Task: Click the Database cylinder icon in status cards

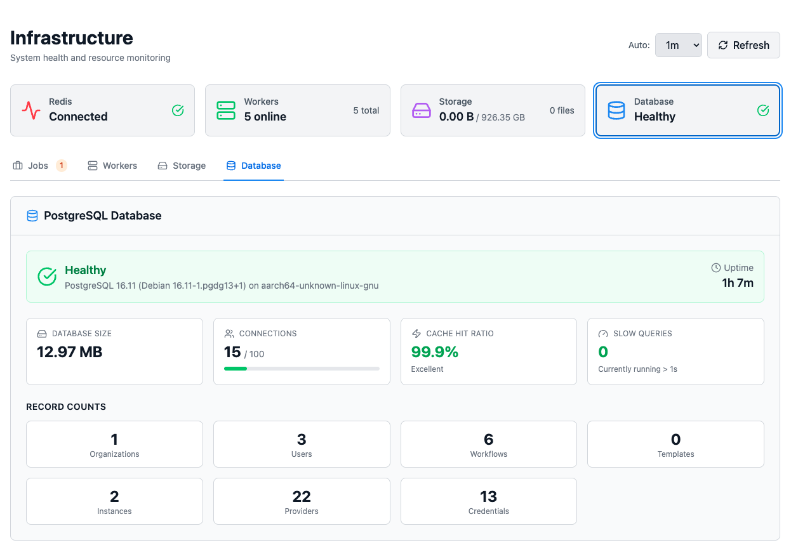Action: tap(616, 109)
